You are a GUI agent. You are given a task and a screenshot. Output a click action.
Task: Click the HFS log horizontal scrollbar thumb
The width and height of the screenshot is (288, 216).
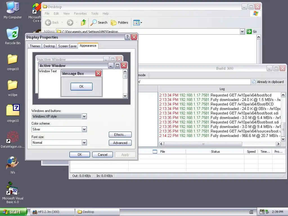click(x=203, y=144)
